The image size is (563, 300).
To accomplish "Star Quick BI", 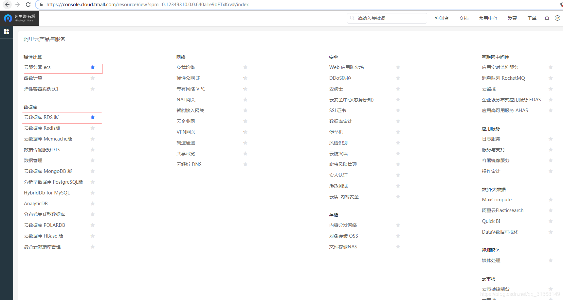I will 551,221.
